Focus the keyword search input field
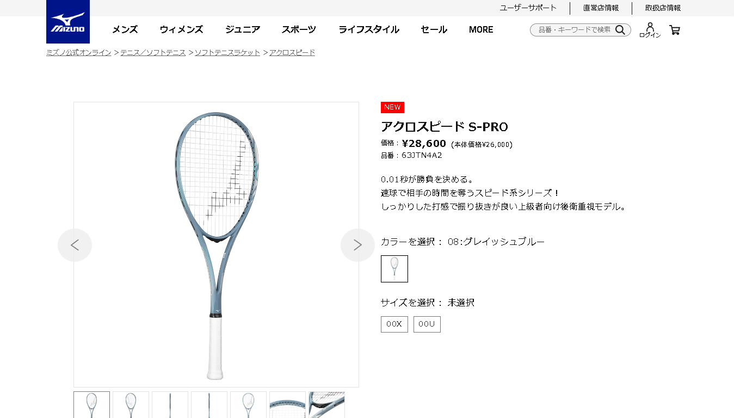 click(x=574, y=30)
